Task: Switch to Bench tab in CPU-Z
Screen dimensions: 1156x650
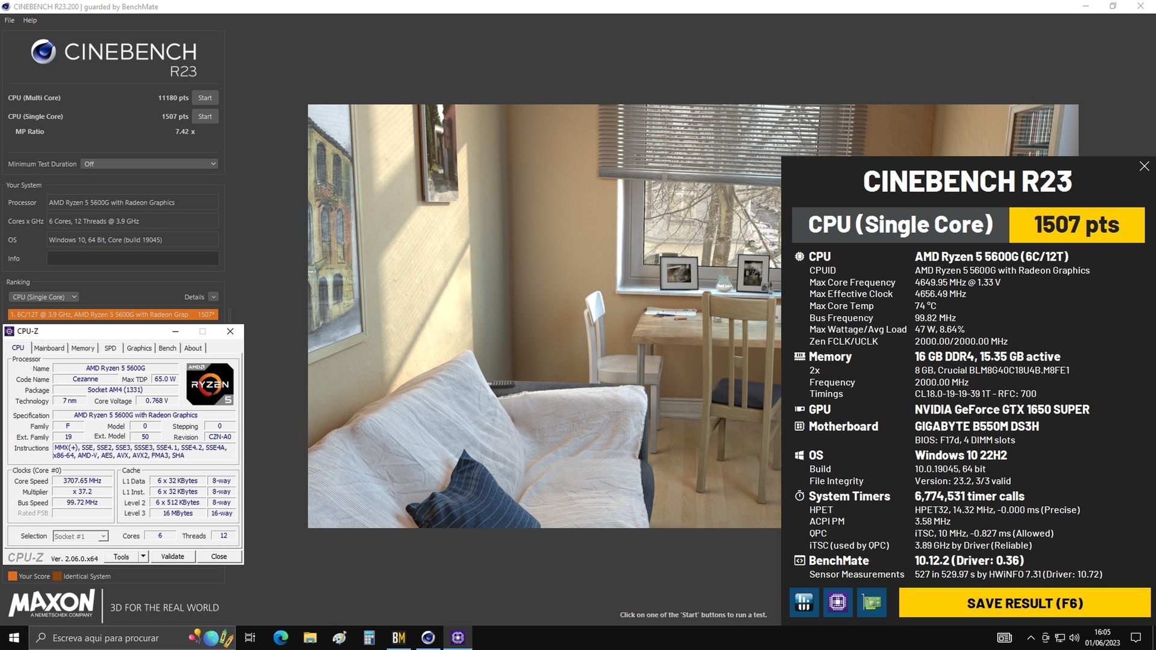Action: tap(167, 348)
